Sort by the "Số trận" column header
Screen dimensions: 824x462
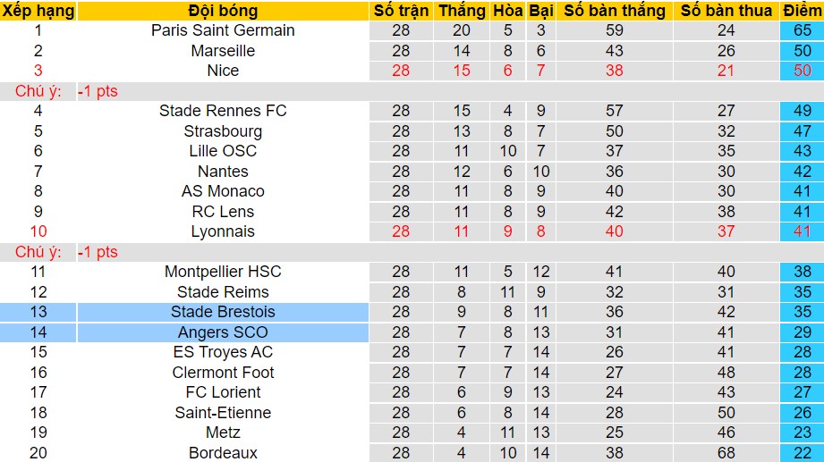401,11
